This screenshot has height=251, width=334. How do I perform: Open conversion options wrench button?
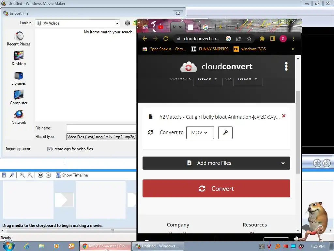click(x=225, y=133)
